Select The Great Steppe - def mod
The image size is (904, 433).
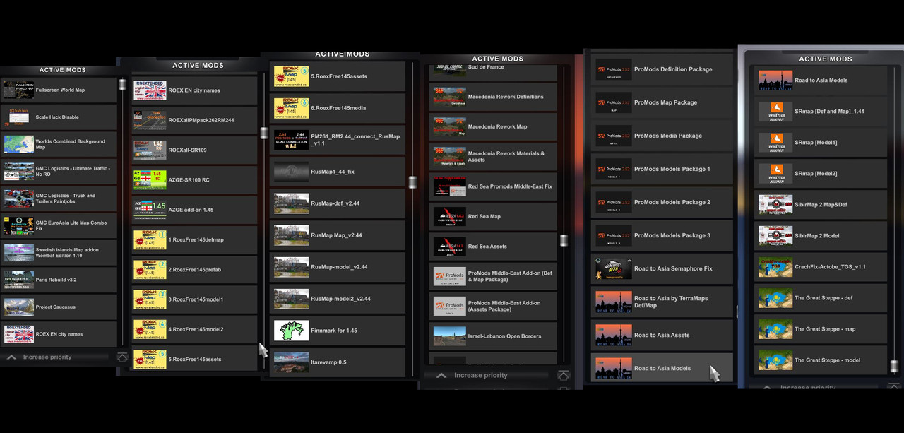[x=821, y=298]
